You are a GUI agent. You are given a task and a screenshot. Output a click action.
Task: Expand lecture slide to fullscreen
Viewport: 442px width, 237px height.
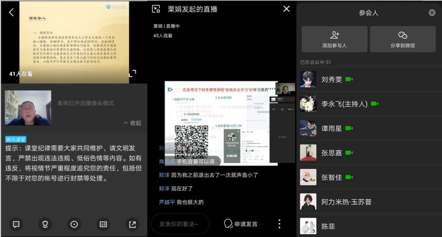133,73
